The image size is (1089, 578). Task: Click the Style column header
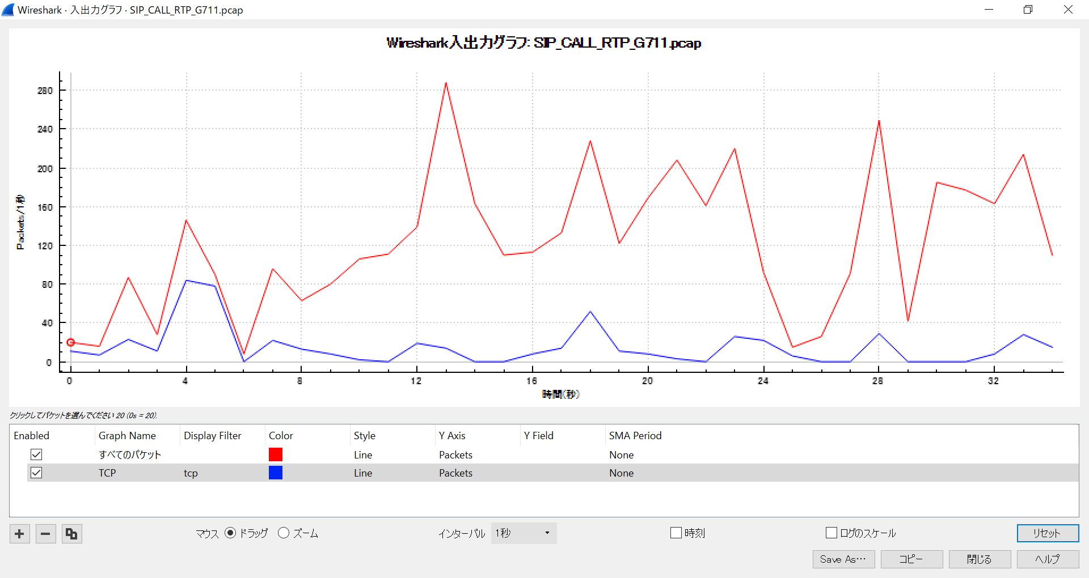[x=392, y=435]
